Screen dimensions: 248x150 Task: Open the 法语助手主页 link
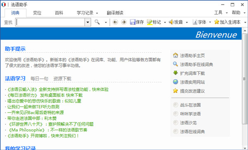[192, 55]
